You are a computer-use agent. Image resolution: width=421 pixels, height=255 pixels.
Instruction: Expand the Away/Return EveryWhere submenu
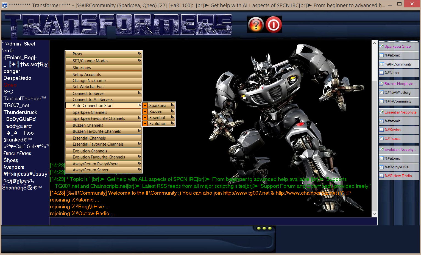(x=140, y=164)
